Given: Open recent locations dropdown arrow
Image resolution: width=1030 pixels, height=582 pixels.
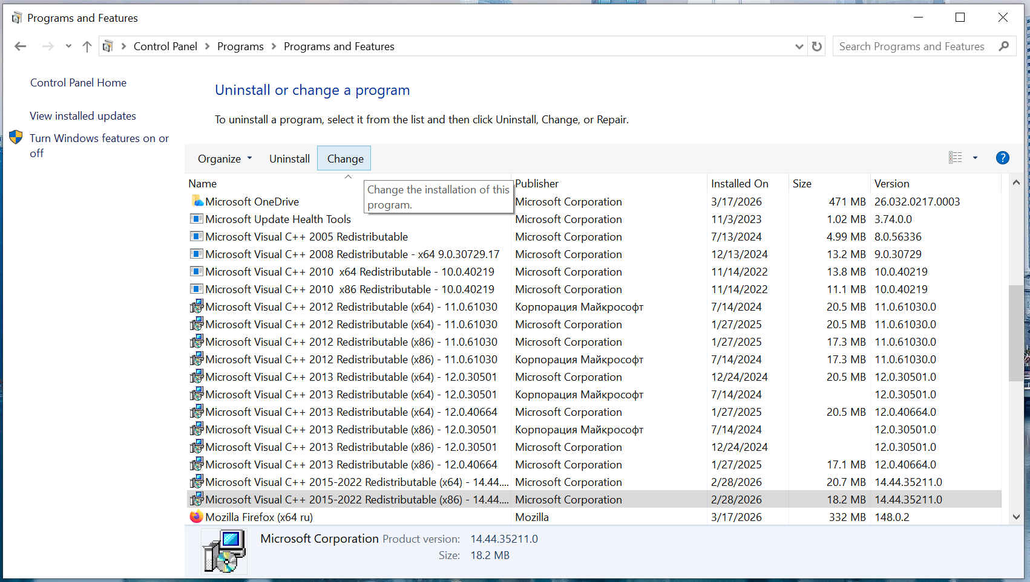Looking at the screenshot, I should tap(68, 47).
